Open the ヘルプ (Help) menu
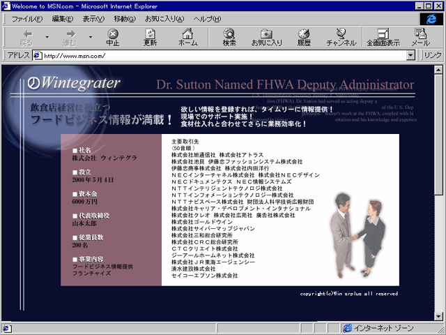 tap(207, 18)
